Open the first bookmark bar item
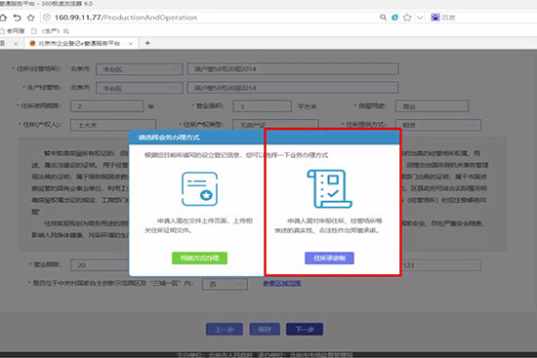The width and height of the screenshot is (537, 358). point(13,31)
